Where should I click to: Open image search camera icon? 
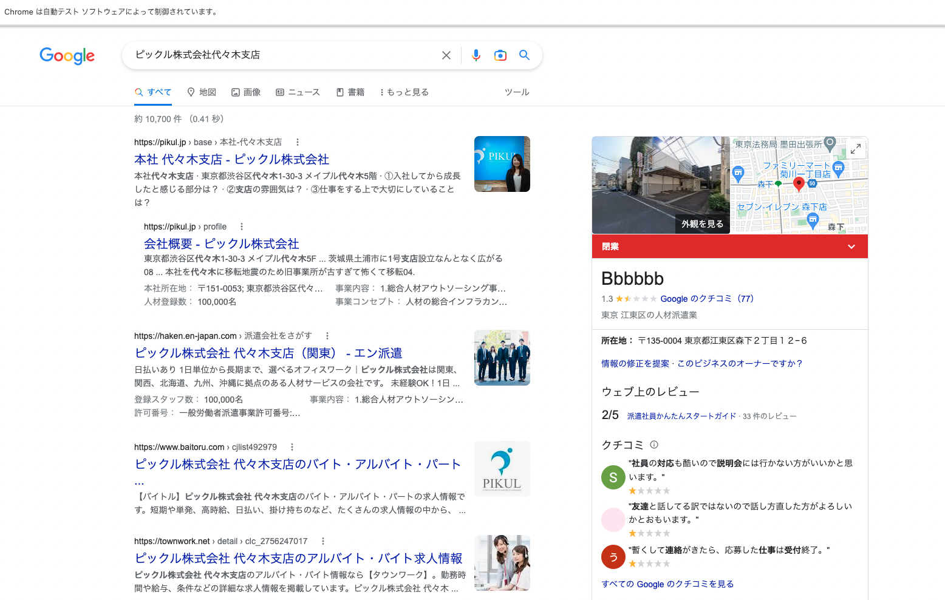(x=500, y=55)
